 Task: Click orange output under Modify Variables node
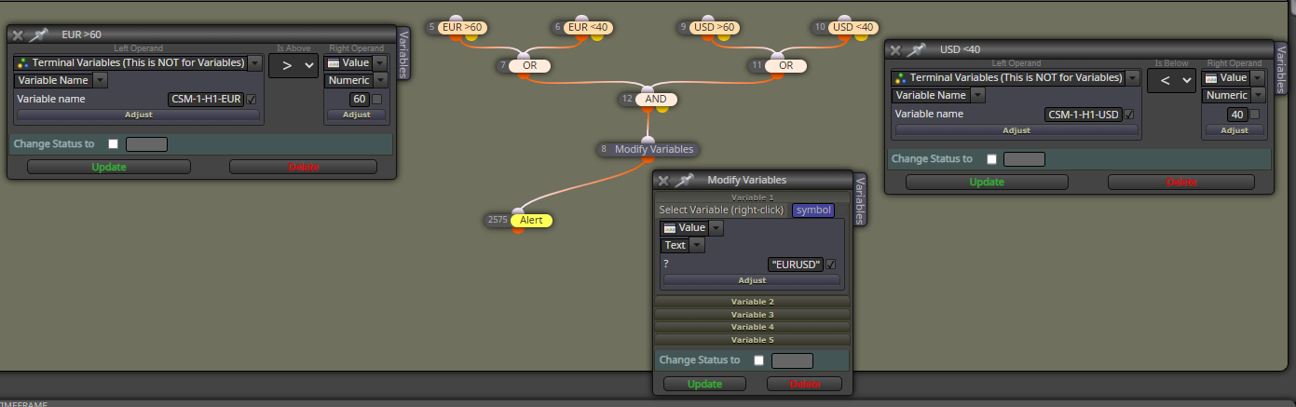[648, 159]
